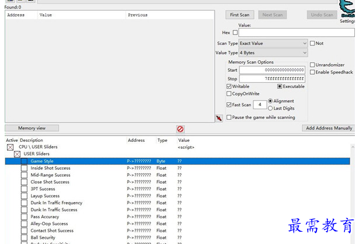
Task: Click the Next Scan button
Action: (x=273, y=15)
